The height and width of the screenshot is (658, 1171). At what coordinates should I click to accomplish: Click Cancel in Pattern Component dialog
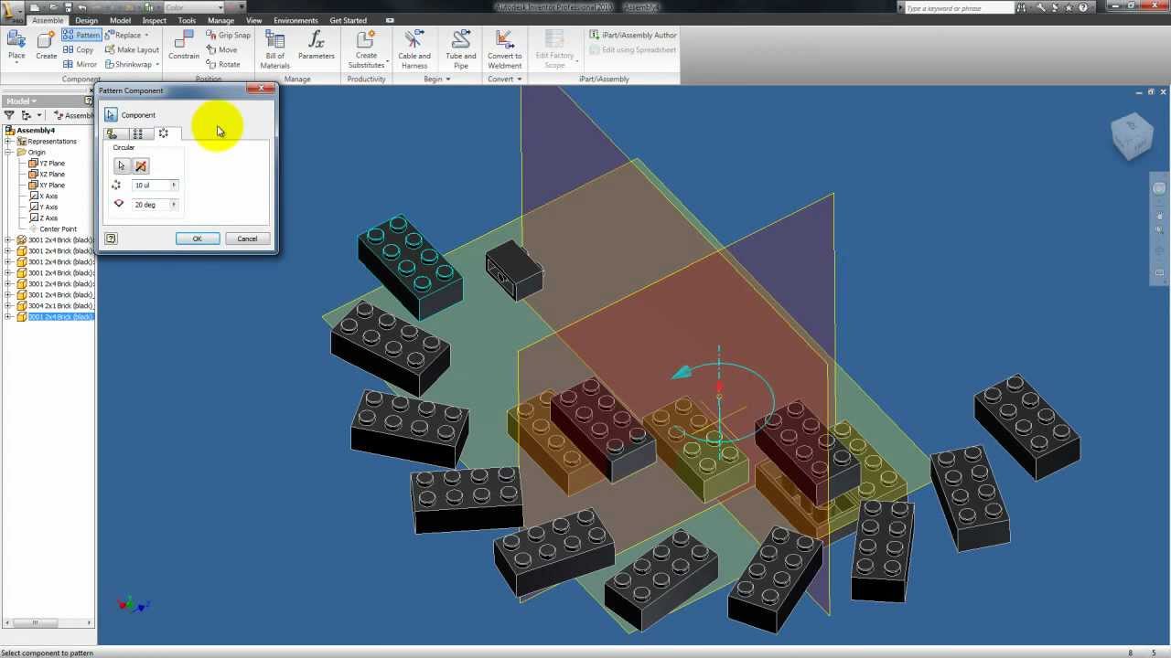pos(247,239)
